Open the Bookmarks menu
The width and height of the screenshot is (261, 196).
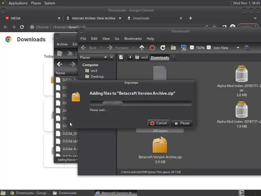coord(133,39)
